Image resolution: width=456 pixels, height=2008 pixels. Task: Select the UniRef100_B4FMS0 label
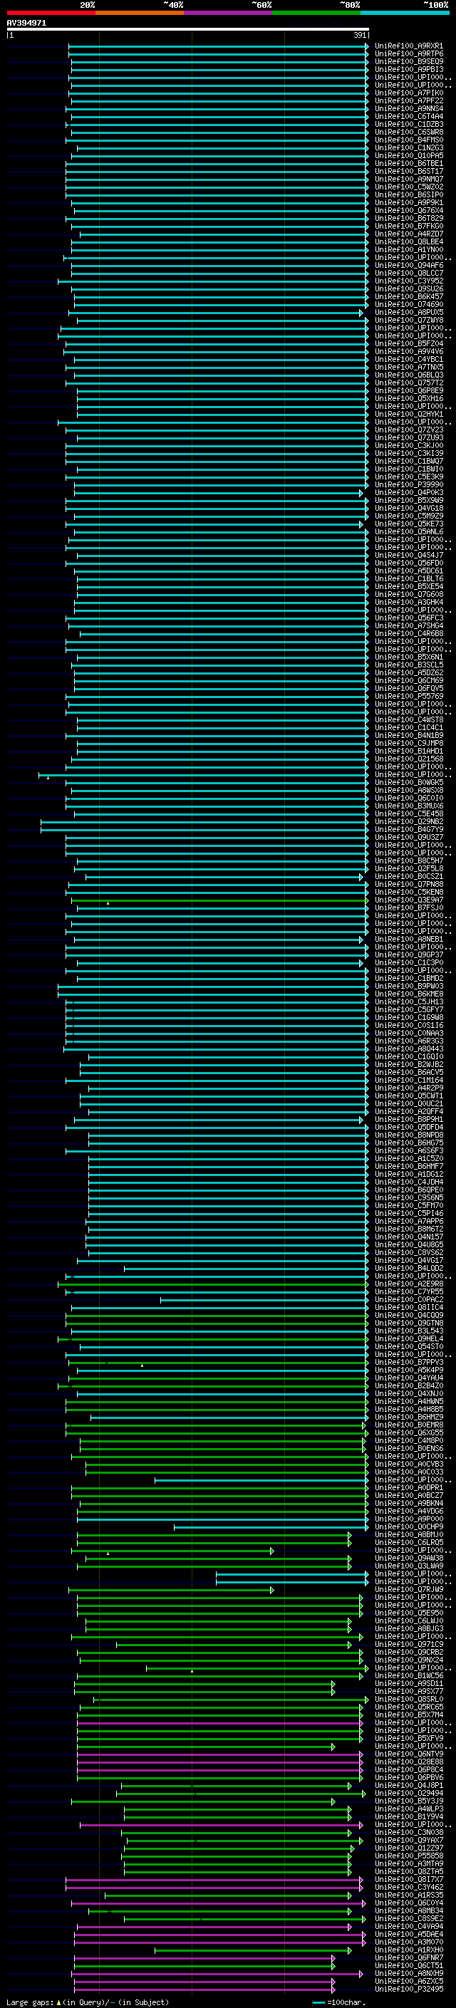[x=409, y=140]
